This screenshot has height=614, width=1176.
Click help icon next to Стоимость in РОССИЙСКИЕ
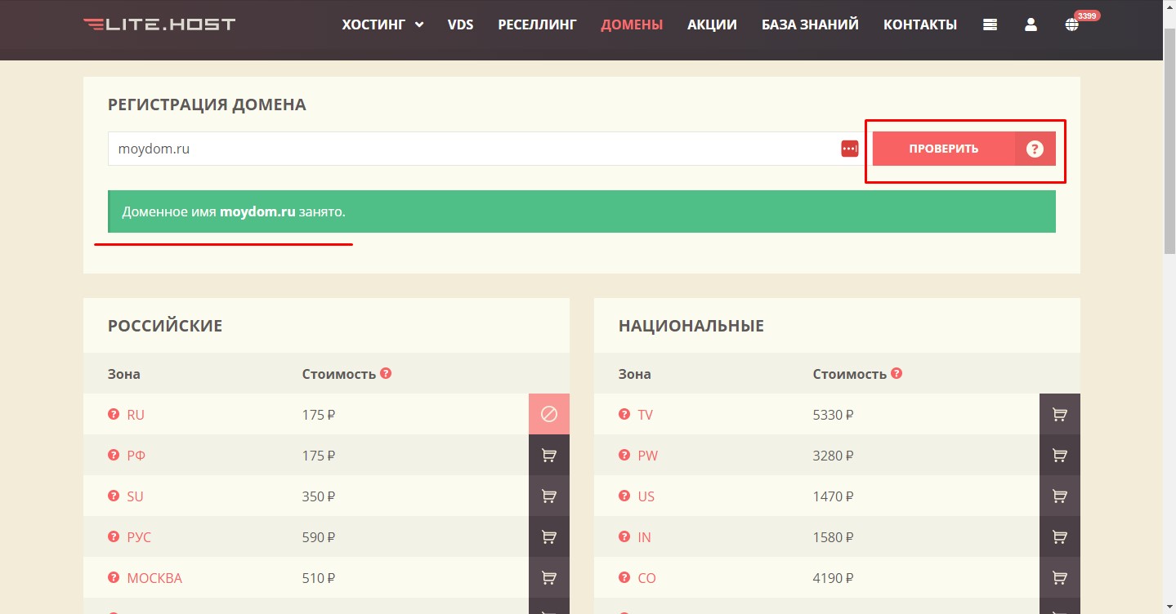point(386,373)
